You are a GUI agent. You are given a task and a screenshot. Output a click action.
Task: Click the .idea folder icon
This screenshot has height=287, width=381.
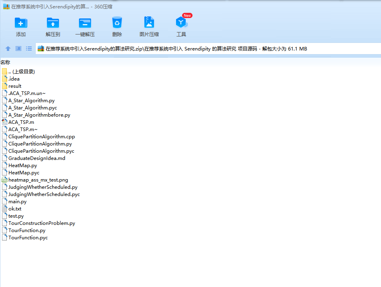(x=4, y=79)
